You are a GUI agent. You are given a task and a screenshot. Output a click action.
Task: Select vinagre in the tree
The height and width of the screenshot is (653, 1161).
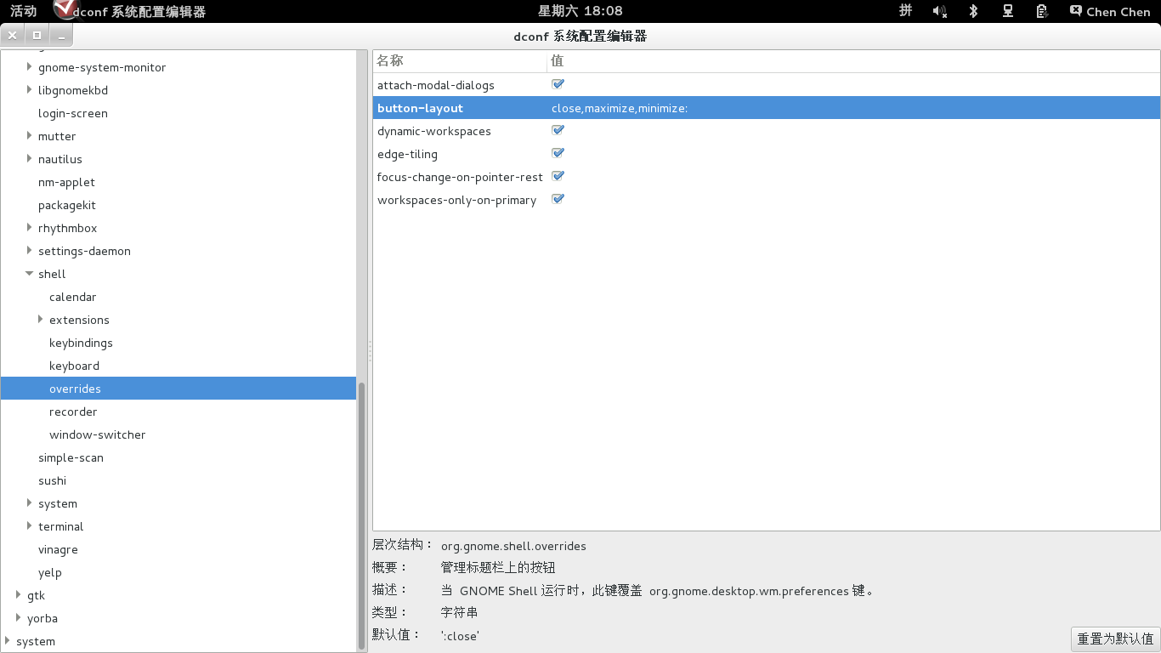tap(58, 549)
